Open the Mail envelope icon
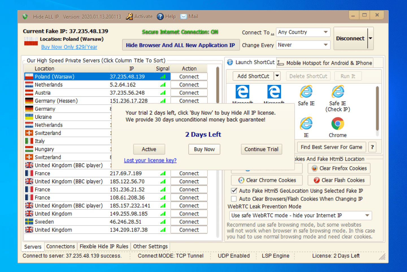The image size is (407, 272). click(x=184, y=17)
